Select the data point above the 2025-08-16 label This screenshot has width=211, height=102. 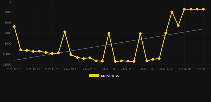point(52,54)
